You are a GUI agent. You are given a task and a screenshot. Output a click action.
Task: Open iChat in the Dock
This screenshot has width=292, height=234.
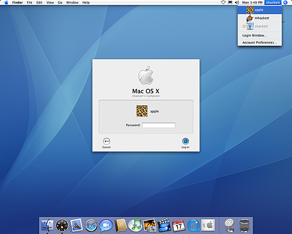point(106,225)
